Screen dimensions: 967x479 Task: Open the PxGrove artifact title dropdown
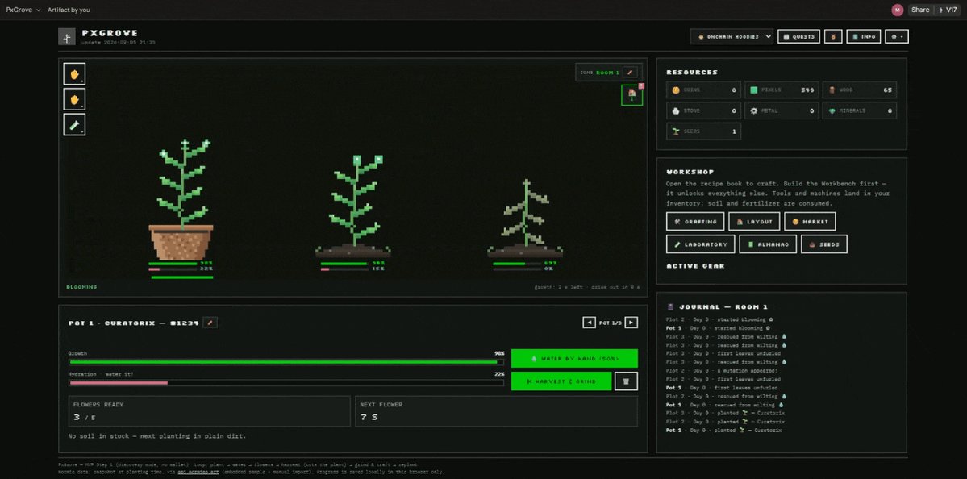click(23, 10)
